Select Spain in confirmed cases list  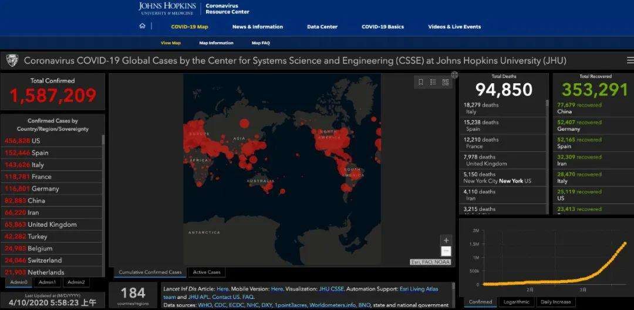point(51,152)
